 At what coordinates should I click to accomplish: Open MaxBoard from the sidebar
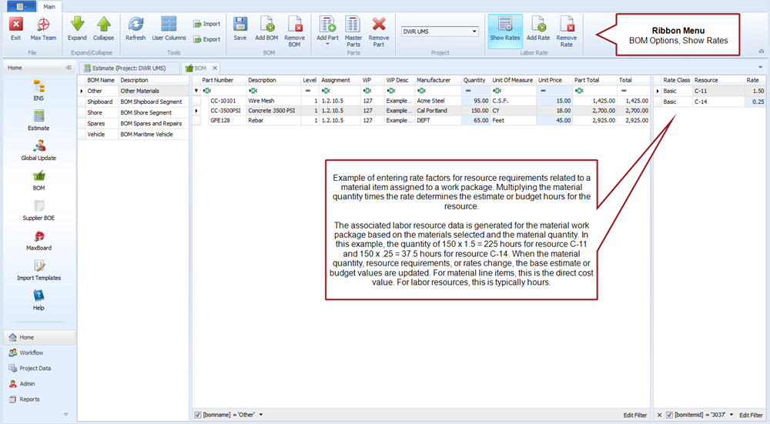point(38,240)
